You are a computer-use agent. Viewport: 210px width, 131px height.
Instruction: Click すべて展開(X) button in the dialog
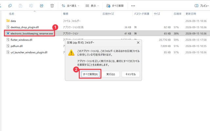(x=90, y=74)
